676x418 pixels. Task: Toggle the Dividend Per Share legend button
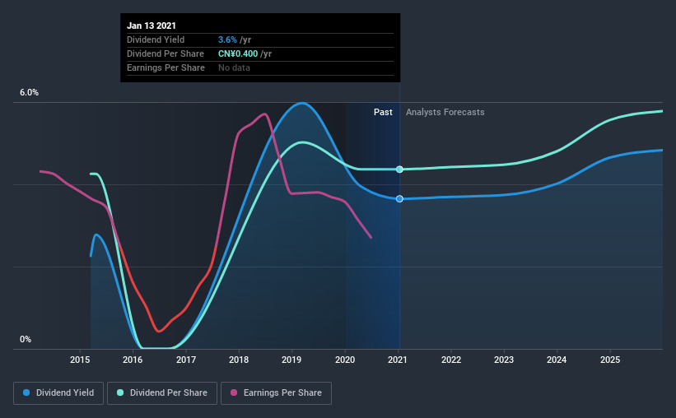pos(162,393)
